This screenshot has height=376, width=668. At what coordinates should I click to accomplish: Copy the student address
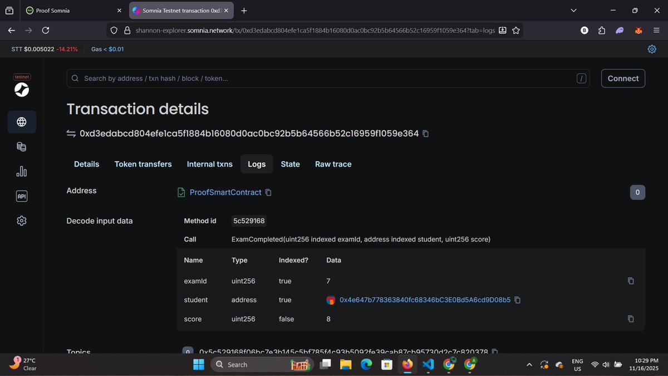517,300
